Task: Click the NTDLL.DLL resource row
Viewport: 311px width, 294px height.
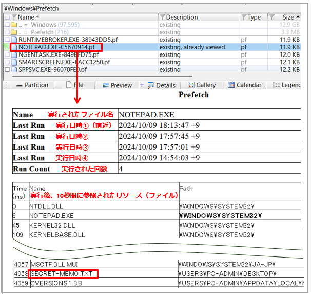Action: (x=157, y=206)
